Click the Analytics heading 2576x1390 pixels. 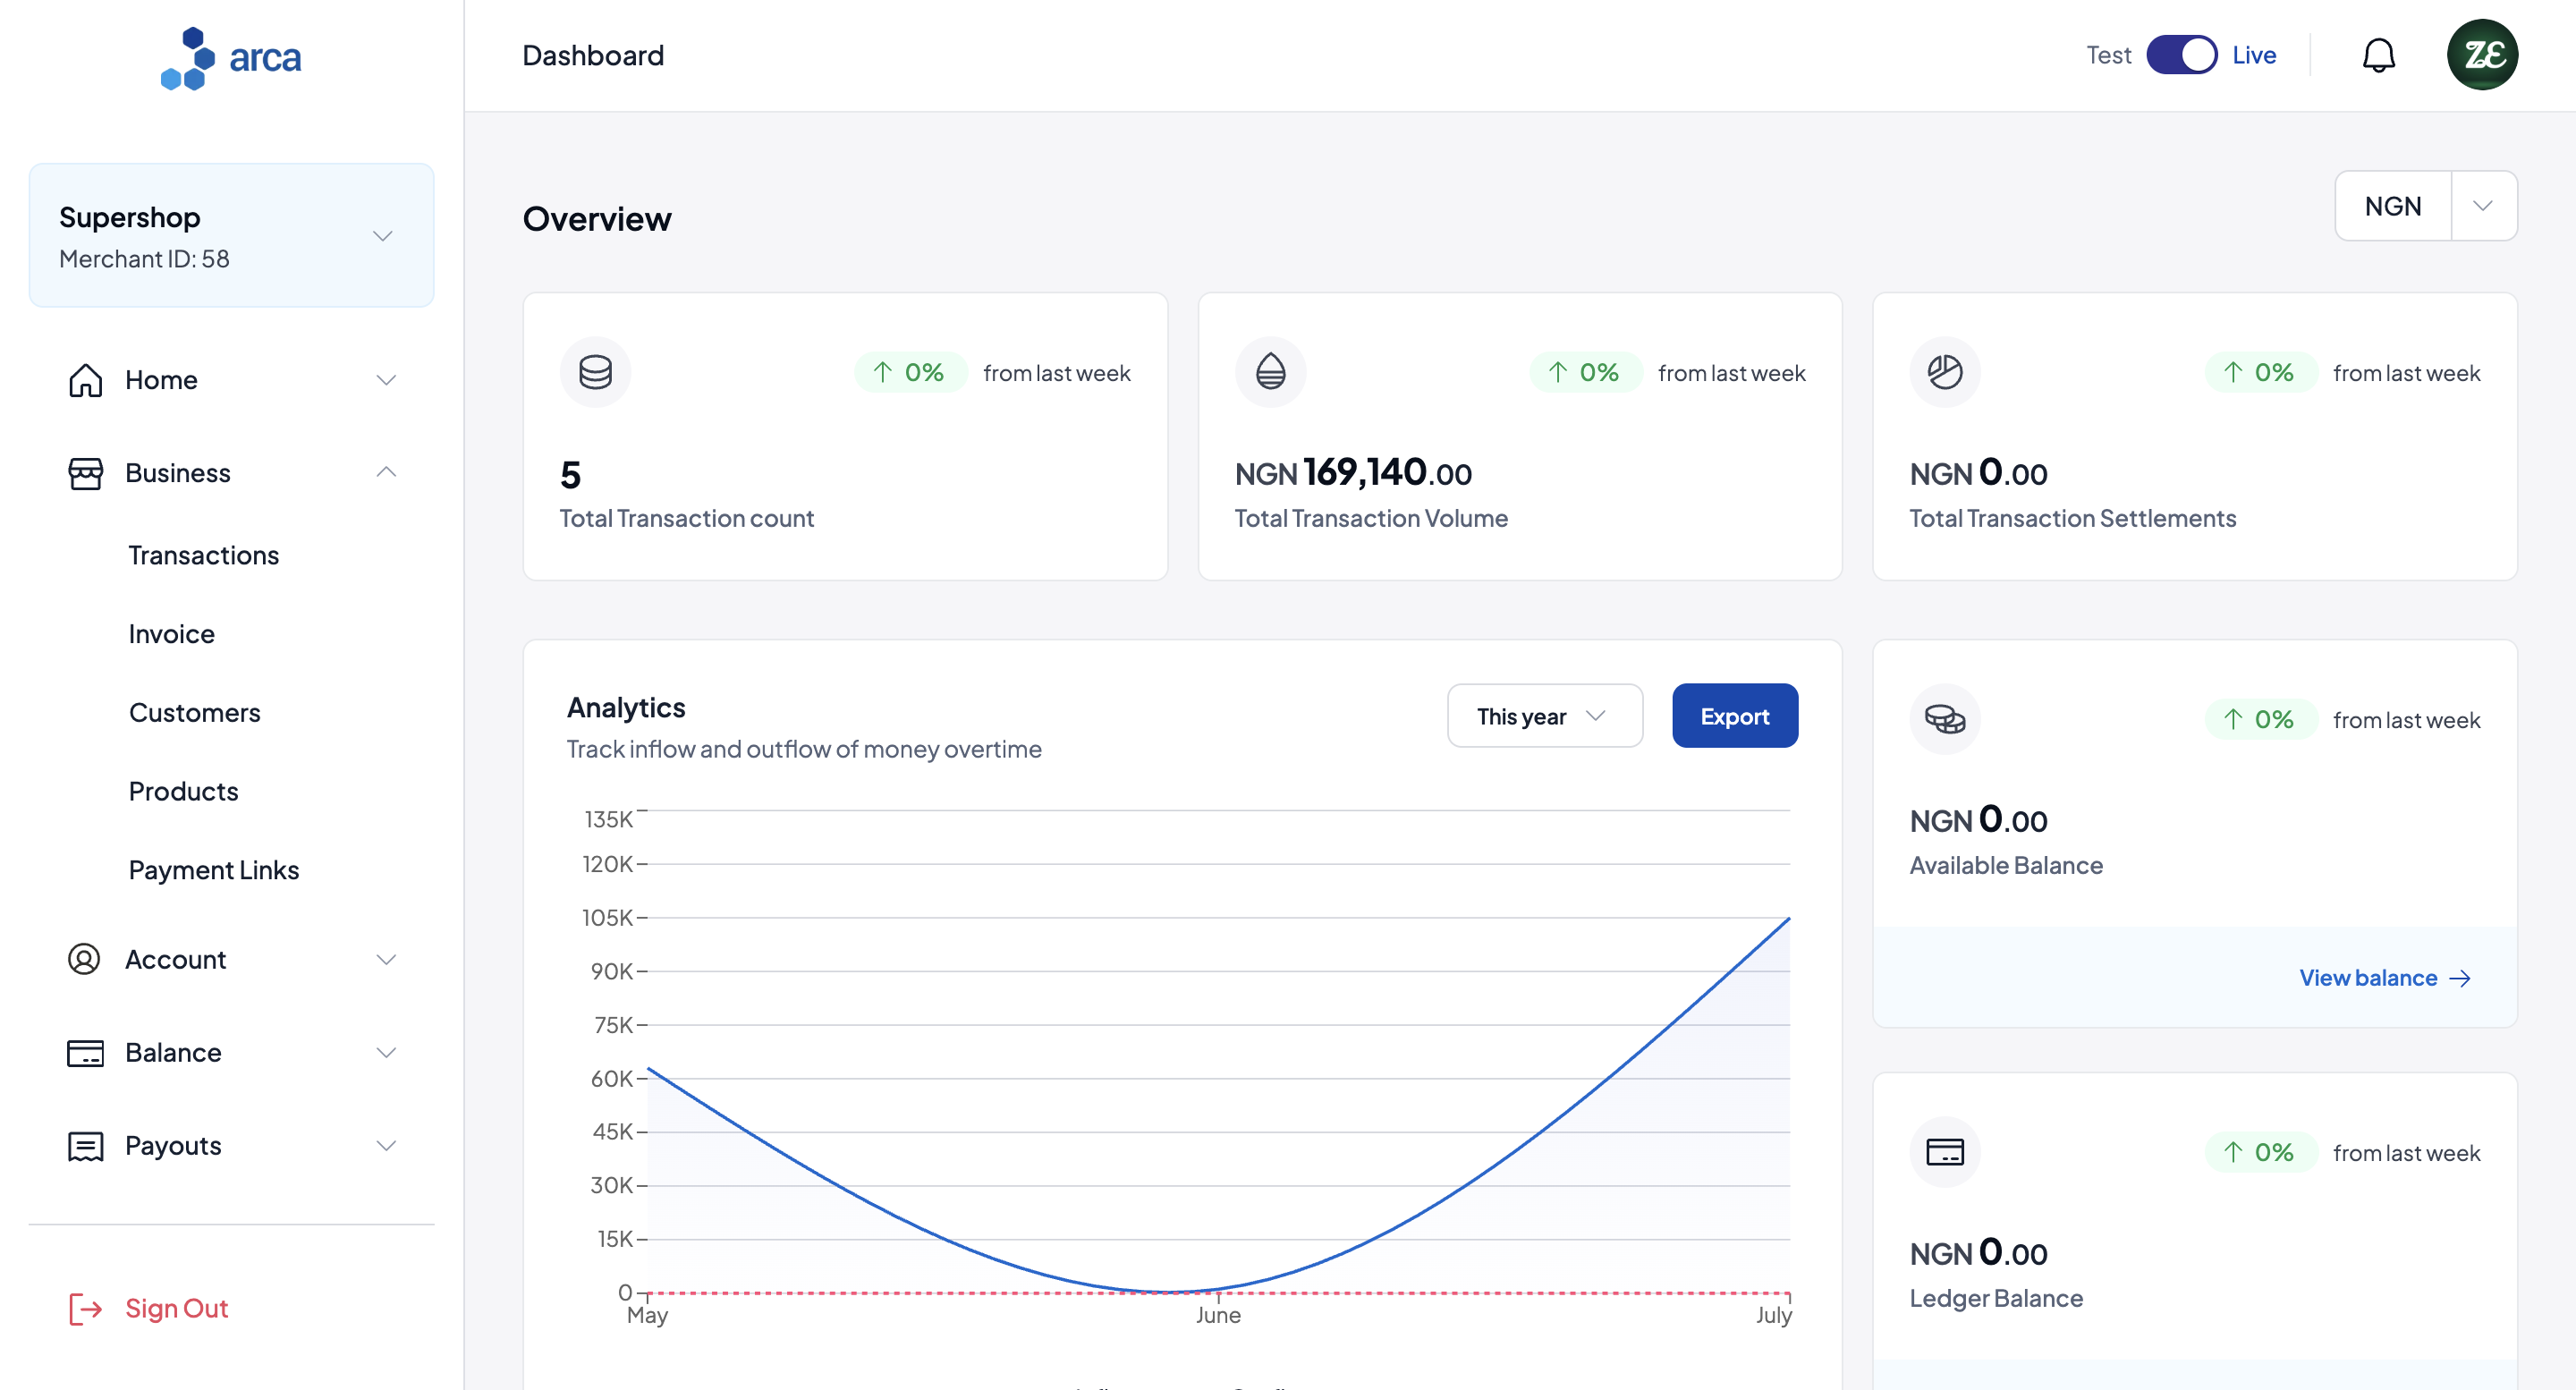click(626, 707)
